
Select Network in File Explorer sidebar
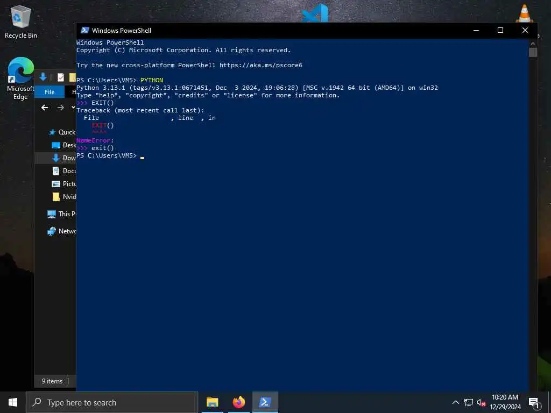click(61, 231)
